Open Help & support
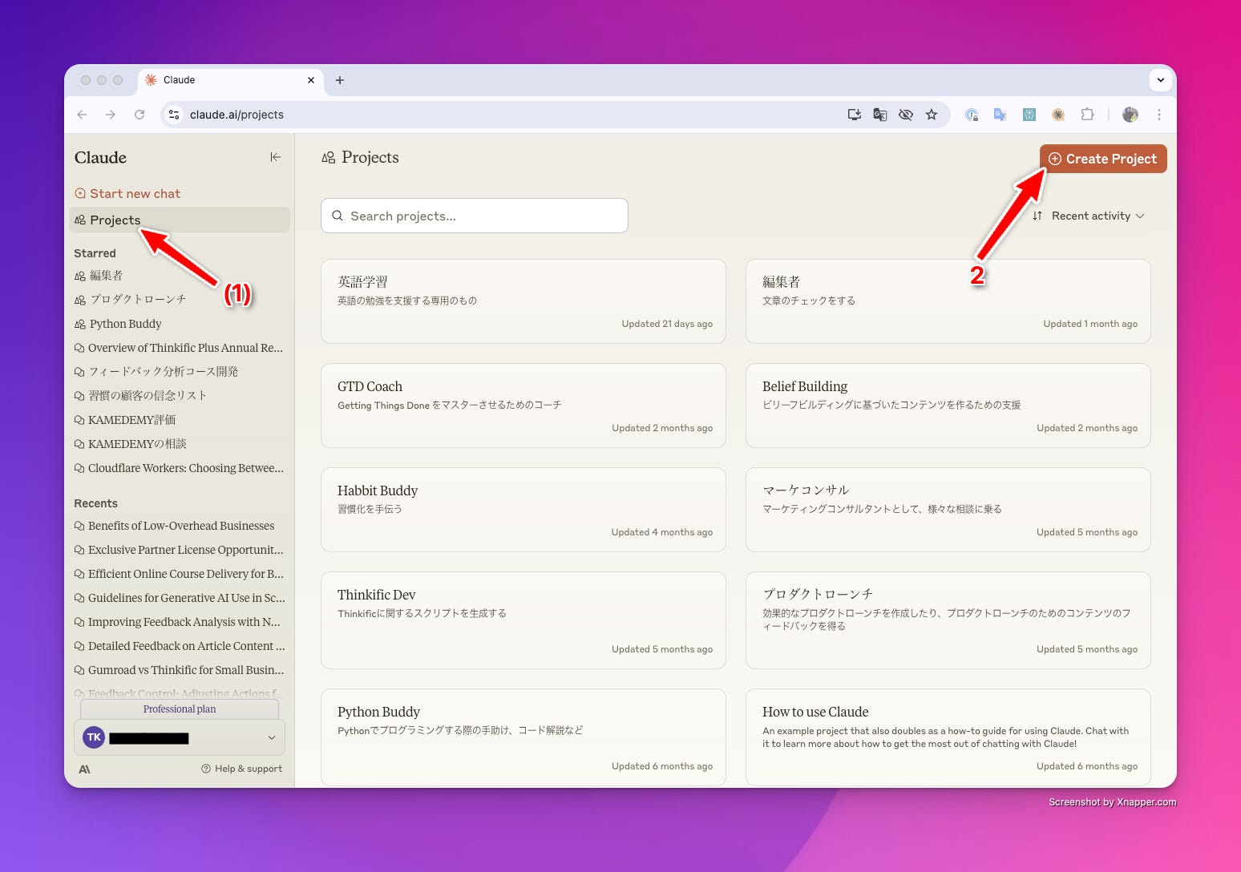The height and width of the screenshot is (872, 1241). click(242, 769)
